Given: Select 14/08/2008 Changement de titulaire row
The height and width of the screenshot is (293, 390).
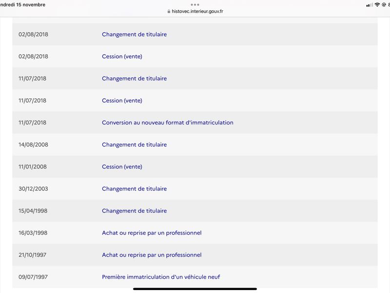Looking at the screenshot, I should click(195, 145).
